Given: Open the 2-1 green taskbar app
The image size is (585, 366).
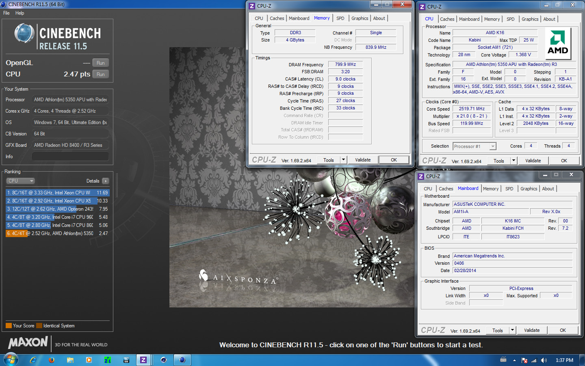Looking at the screenshot, I should pyautogui.click(x=108, y=360).
